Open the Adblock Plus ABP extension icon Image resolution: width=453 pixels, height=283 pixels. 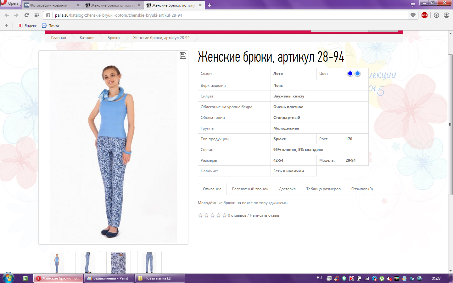[x=424, y=15]
